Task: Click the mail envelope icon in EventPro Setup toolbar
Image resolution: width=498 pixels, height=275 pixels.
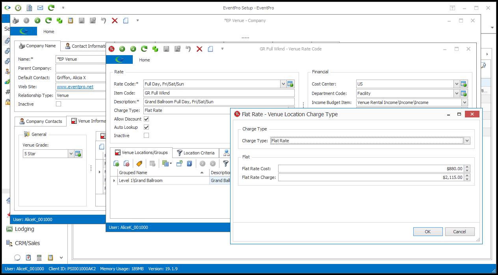Action: [x=40, y=8]
